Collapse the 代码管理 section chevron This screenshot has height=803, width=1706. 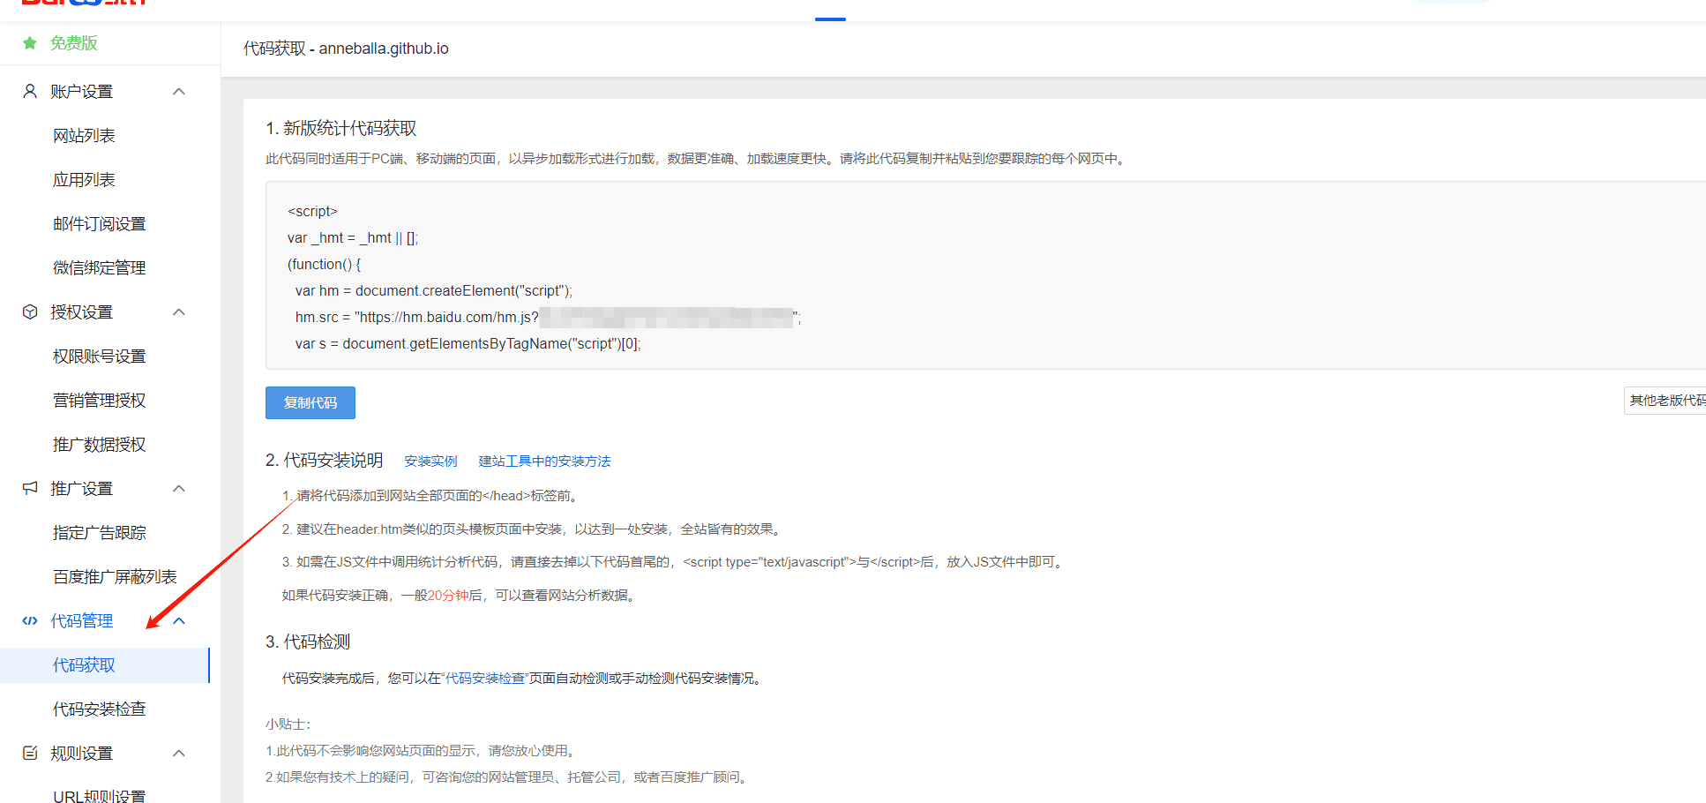coord(179,620)
